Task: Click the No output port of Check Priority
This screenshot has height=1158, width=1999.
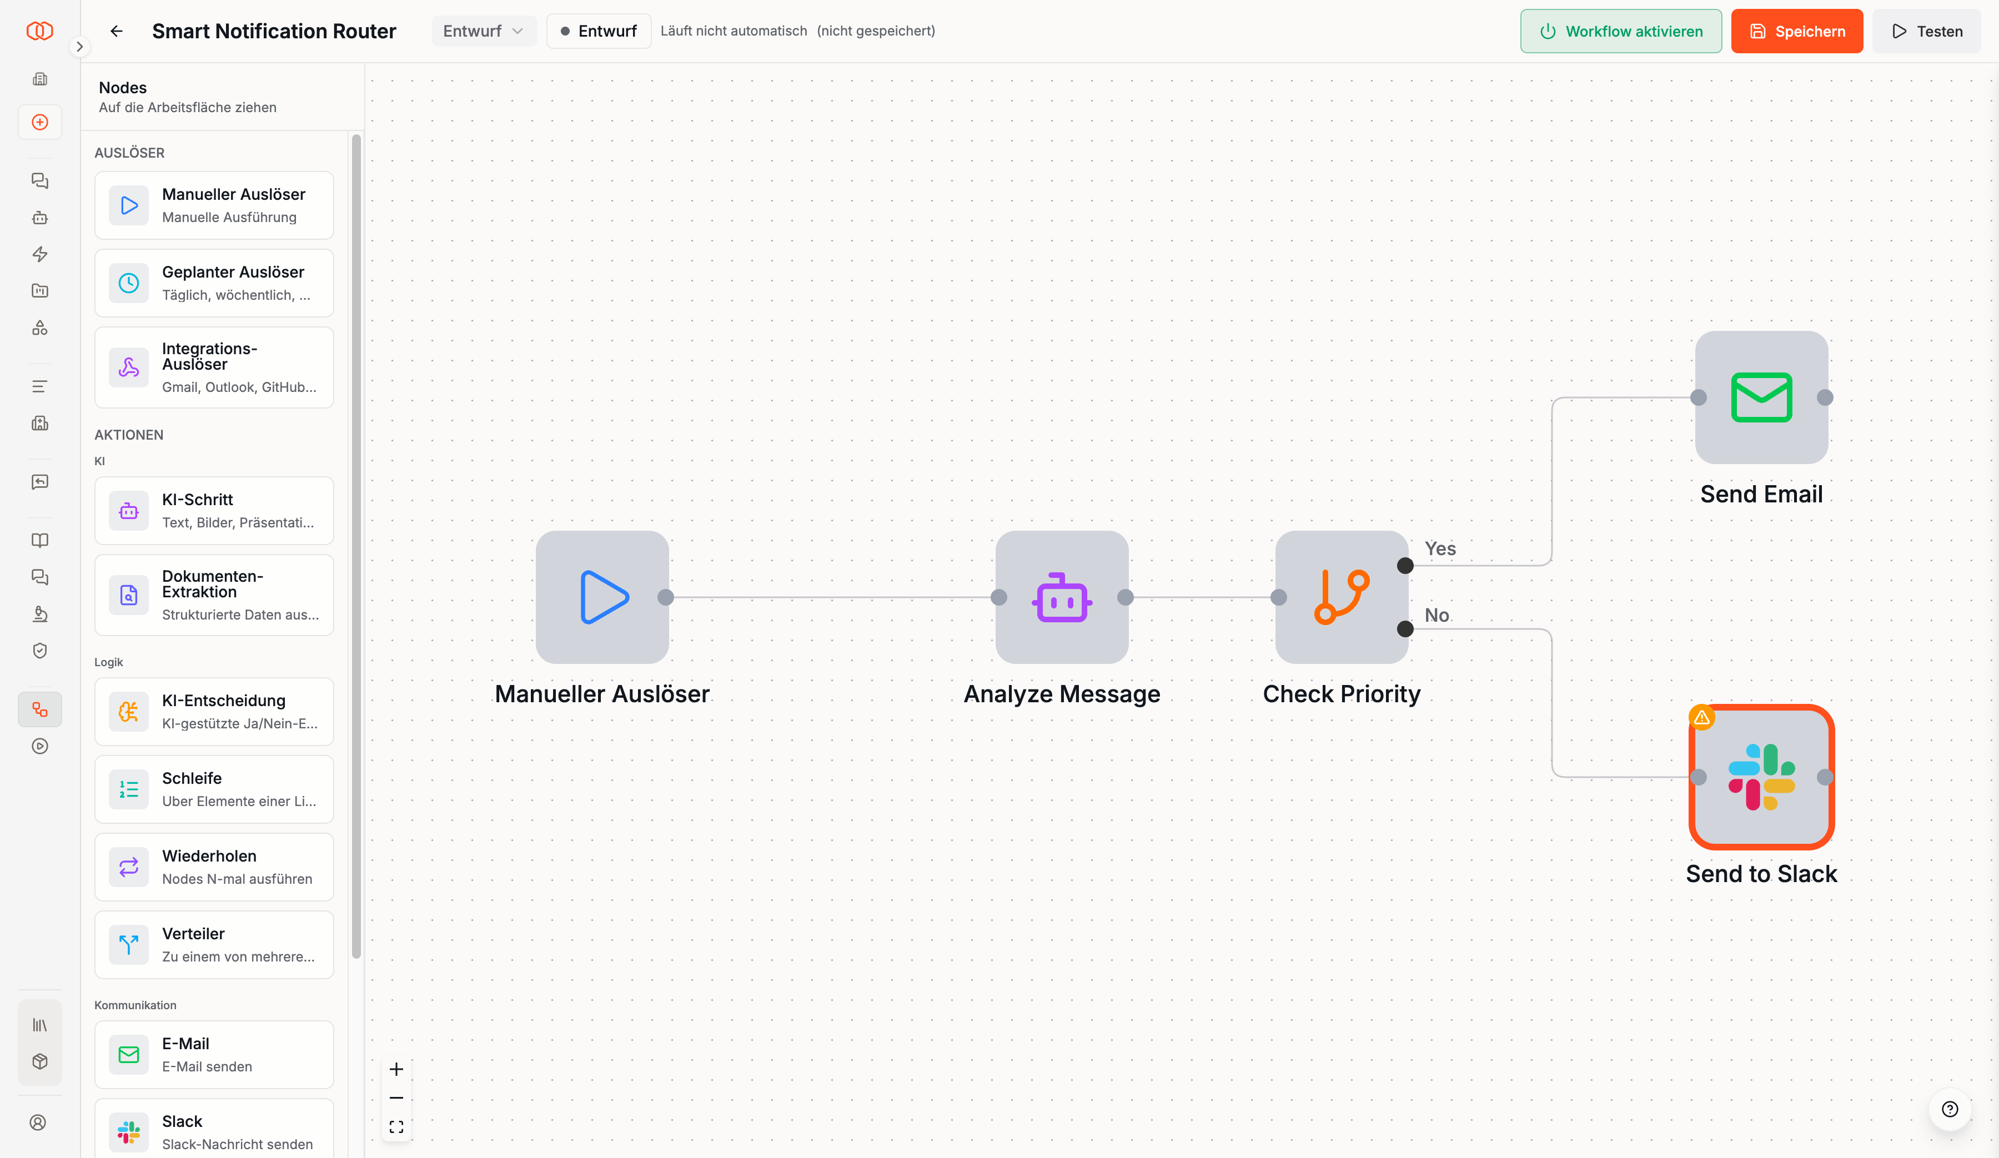Action: click(x=1405, y=629)
